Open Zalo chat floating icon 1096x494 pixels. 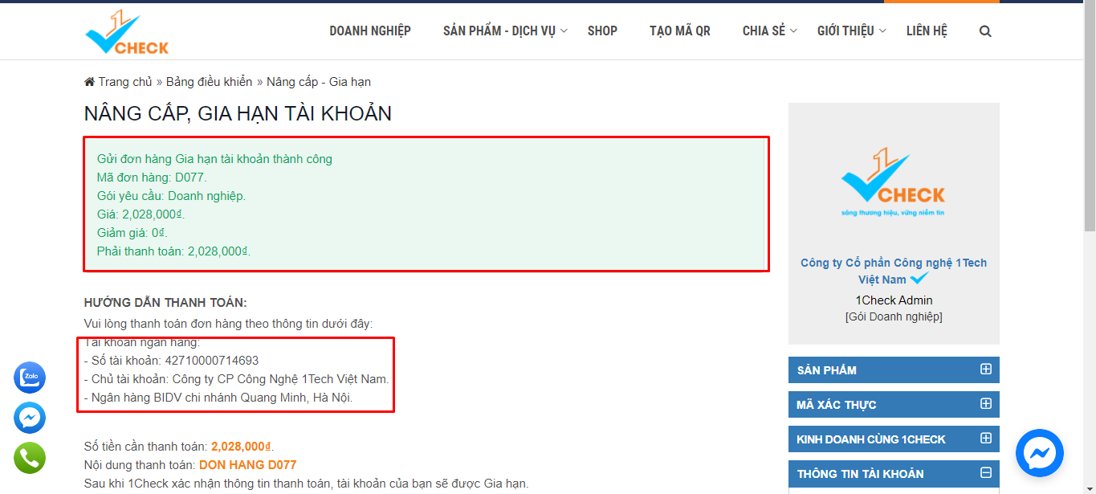click(x=30, y=378)
